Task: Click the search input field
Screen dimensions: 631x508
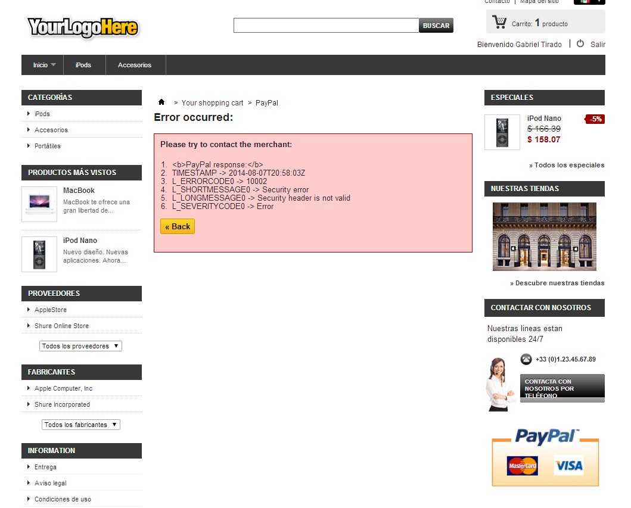Action: click(x=326, y=26)
